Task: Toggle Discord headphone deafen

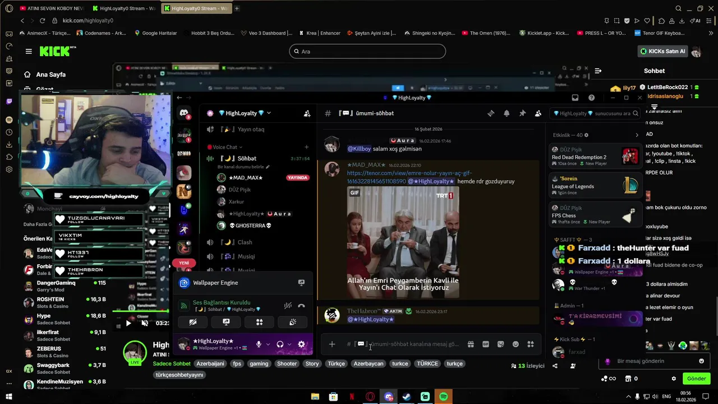Action: [280, 345]
